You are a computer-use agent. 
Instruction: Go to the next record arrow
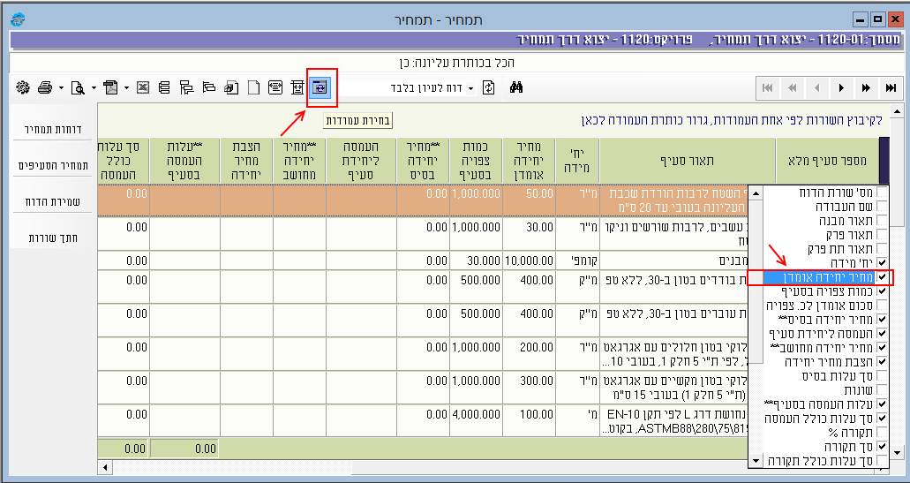point(842,87)
